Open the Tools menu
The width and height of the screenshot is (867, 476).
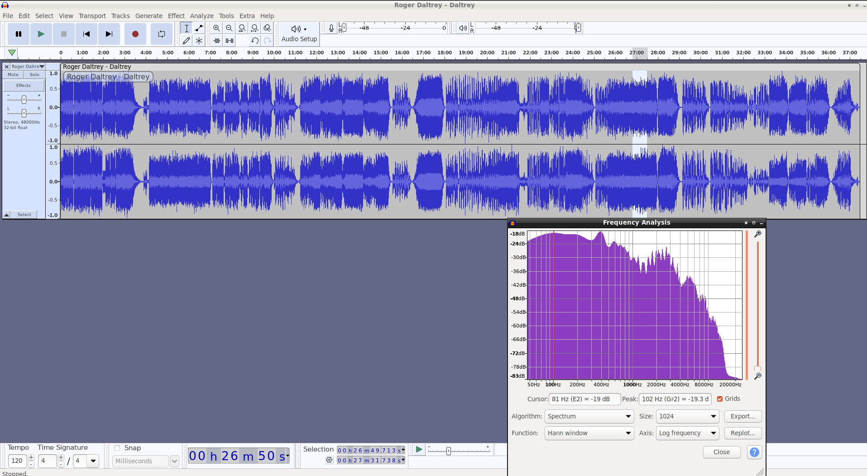pos(226,16)
